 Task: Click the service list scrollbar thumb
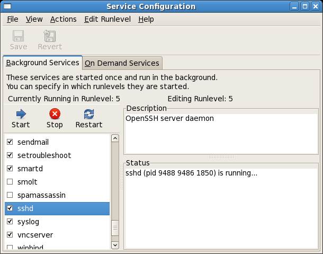(115, 228)
